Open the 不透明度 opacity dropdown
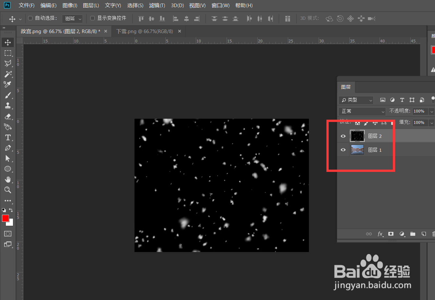435x300 pixels. [431, 111]
